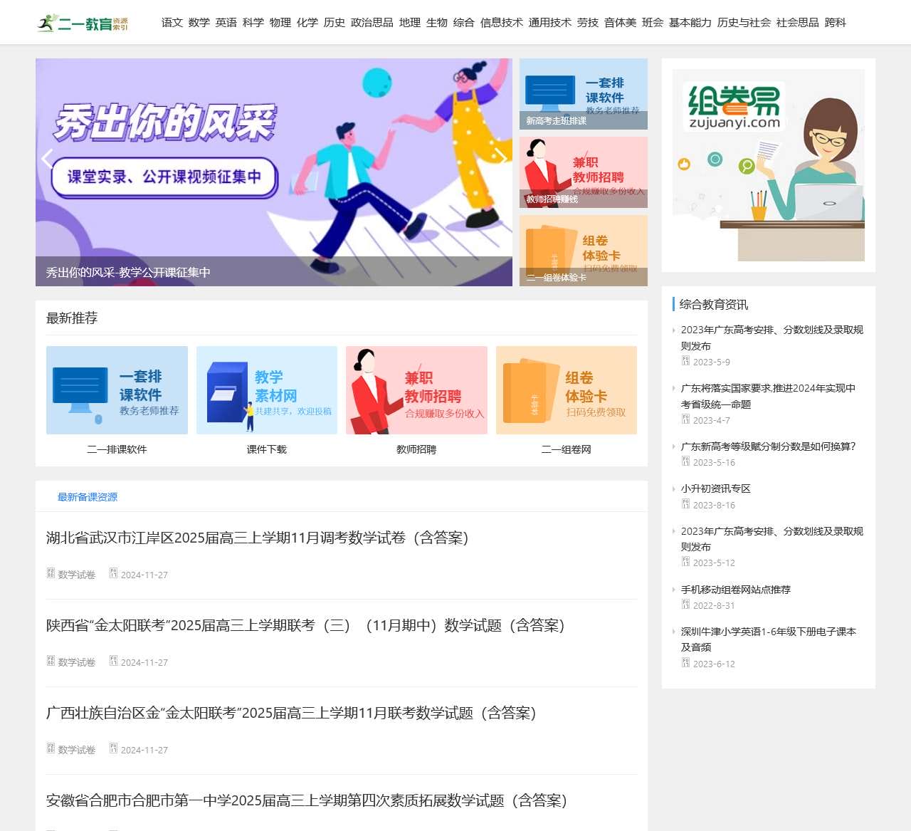The height and width of the screenshot is (831, 911).
Task: Open 2023年广东高考安排 news dated 2023-5-12
Action: (x=772, y=539)
